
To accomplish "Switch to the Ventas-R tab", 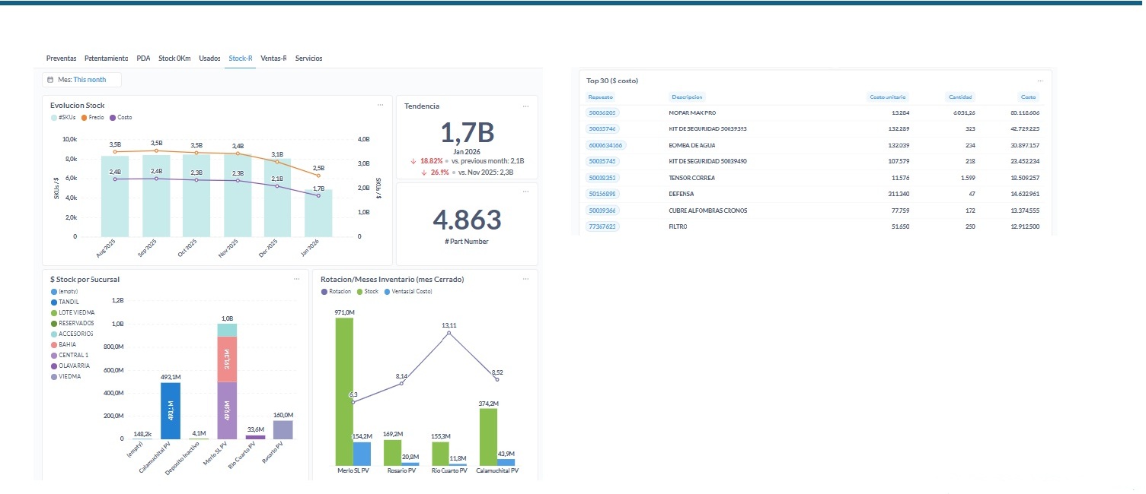I will [x=273, y=59].
